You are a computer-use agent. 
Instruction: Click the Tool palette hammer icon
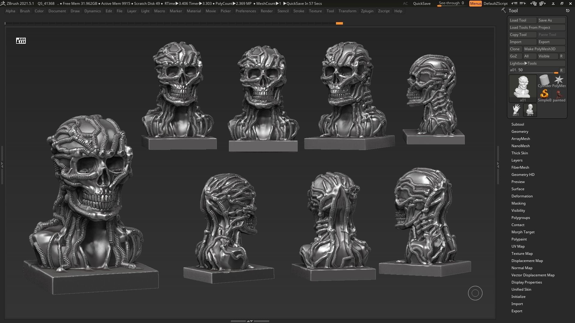[x=503, y=10]
